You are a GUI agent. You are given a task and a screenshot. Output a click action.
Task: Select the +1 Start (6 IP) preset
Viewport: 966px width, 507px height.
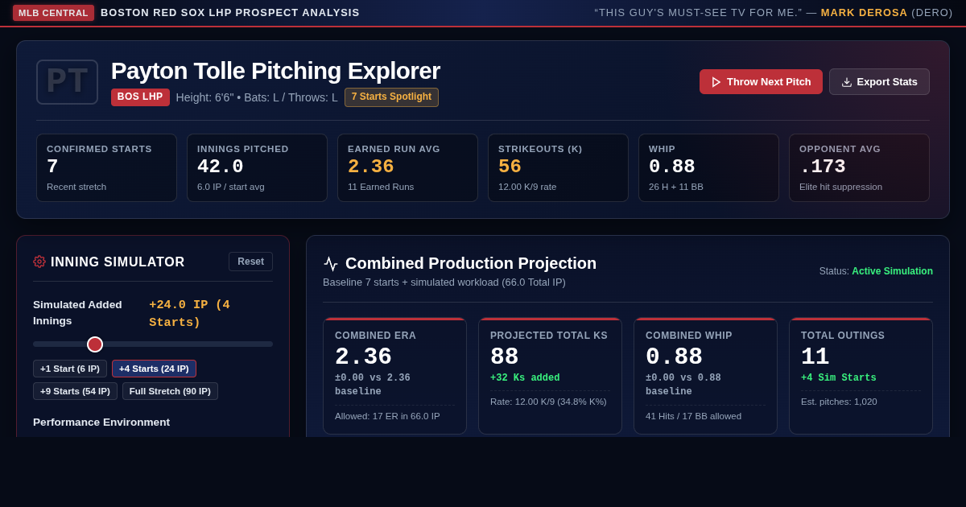[70, 369]
